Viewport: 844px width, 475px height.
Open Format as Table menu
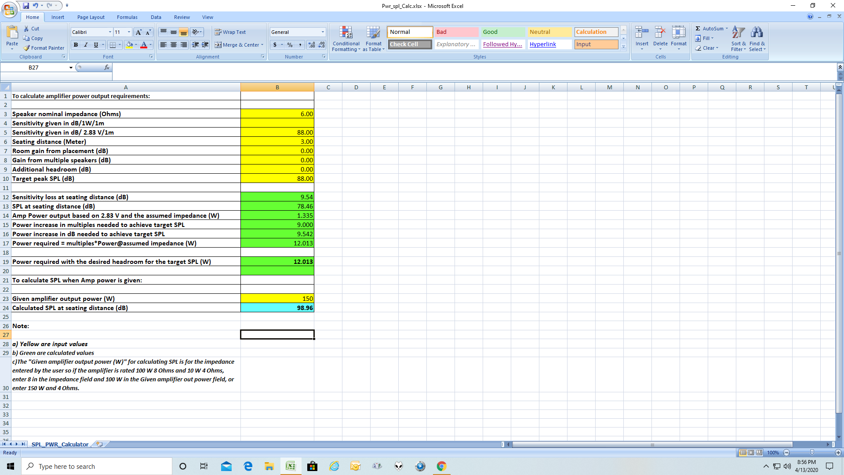coord(374,38)
